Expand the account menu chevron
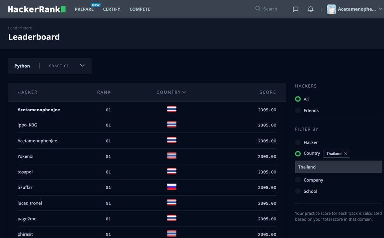The image size is (384, 238). pyautogui.click(x=380, y=9)
